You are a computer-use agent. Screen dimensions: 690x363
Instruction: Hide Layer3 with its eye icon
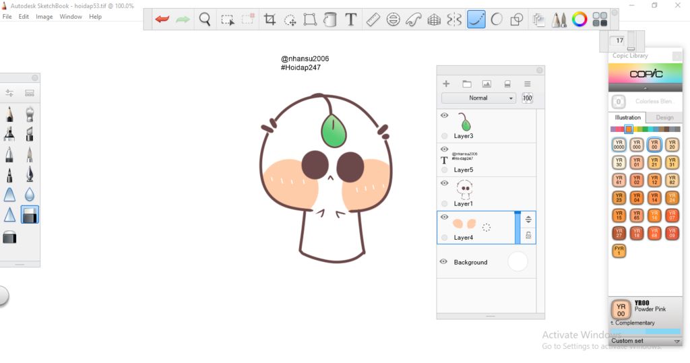[x=445, y=115]
